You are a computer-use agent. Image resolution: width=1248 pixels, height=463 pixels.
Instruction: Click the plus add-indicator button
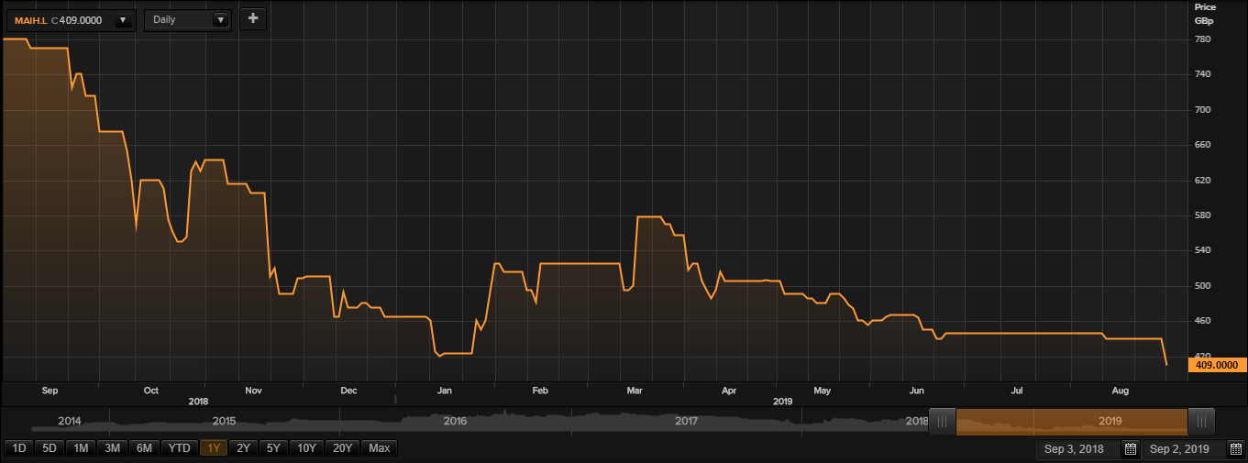click(253, 19)
